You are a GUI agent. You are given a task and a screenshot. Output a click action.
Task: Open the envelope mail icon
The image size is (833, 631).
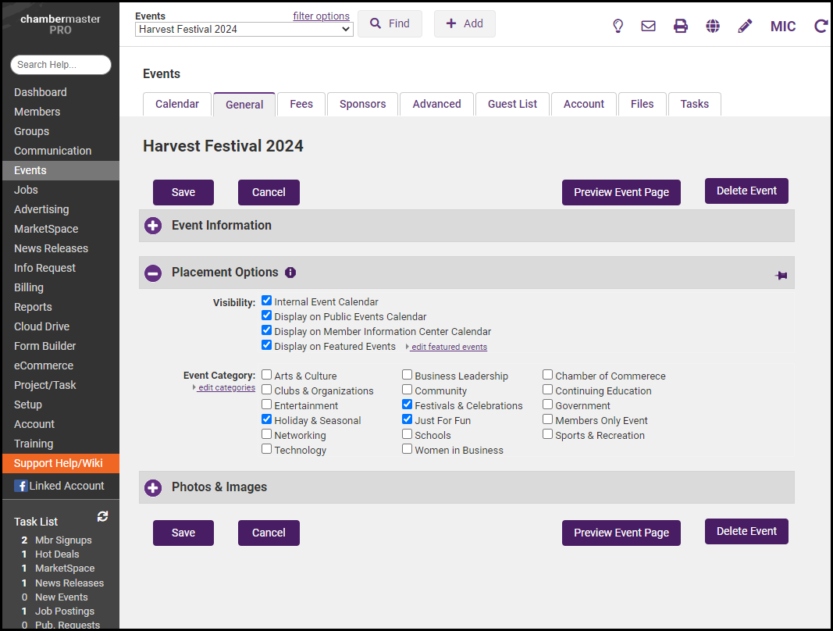(648, 26)
